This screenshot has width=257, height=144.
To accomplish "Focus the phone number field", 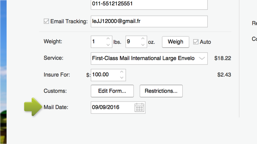I will (149, 4).
